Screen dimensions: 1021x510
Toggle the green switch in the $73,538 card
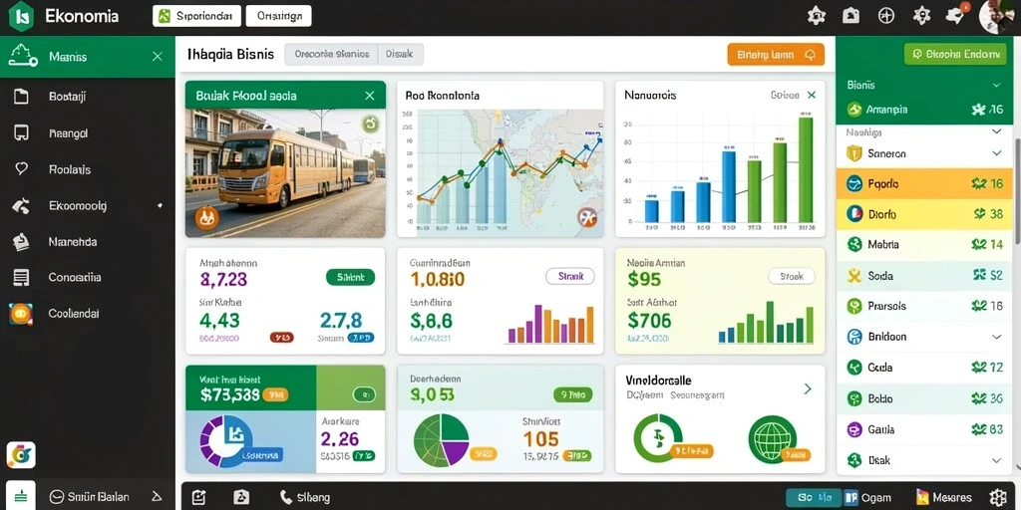(x=363, y=394)
